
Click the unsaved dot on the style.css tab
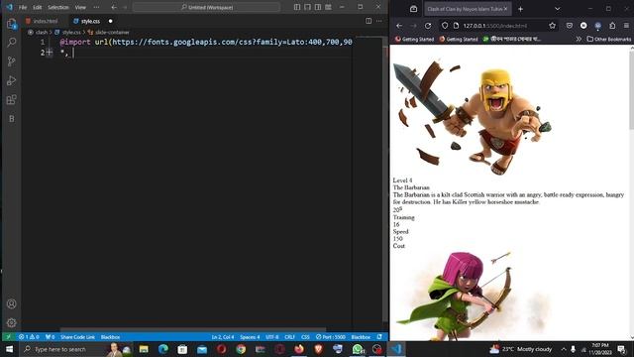click(x=110, y=21)
